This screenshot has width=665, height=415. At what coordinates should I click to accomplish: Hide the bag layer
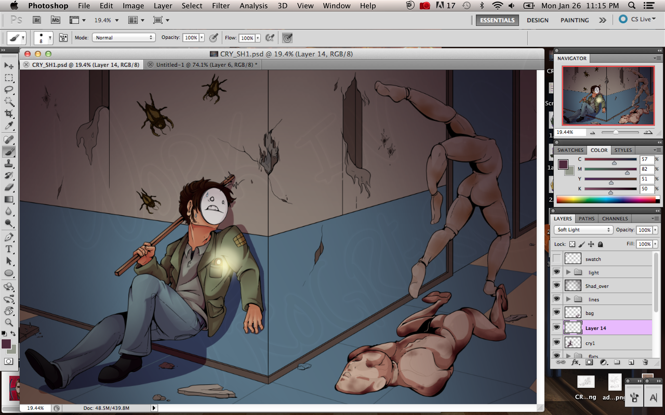[x=557, y=313]
